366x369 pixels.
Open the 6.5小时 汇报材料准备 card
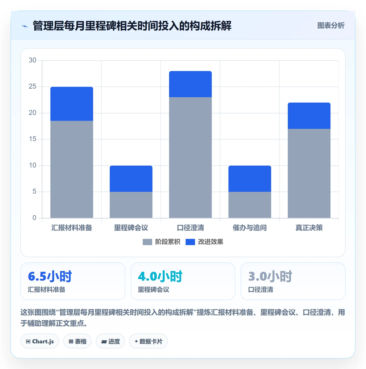tap(73, 281)
